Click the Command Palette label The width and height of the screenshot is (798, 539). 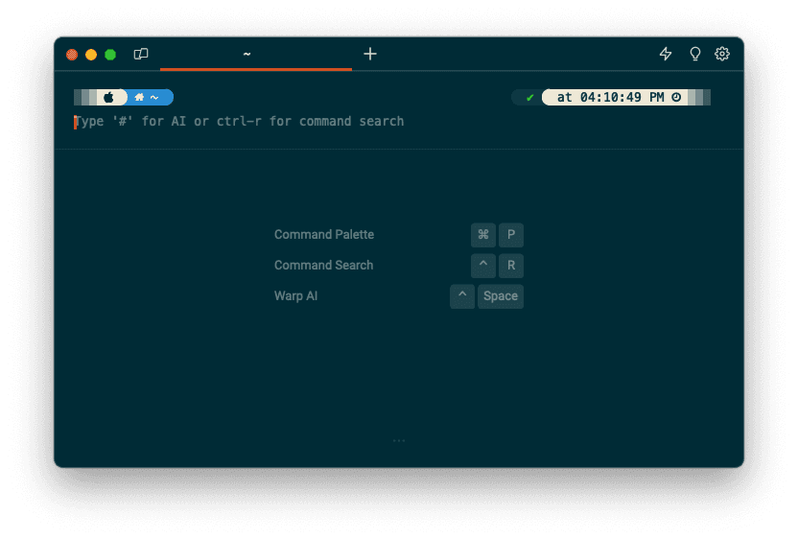click(x=324, y=235)
